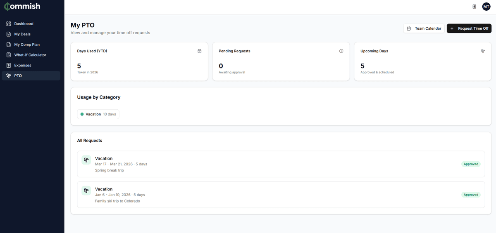Click the Vacation 10 days category chip

tap(98, 114)
